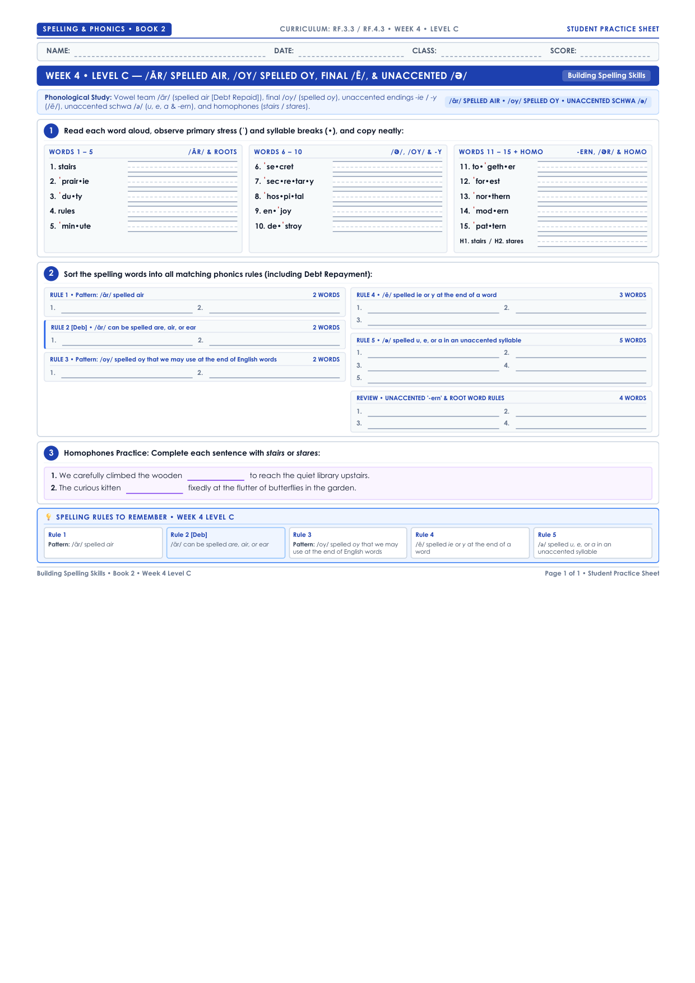Click the Building Spelling Skills label in the blue banner
This screenshot has width=695, height=983.
(x=606, y=76)
